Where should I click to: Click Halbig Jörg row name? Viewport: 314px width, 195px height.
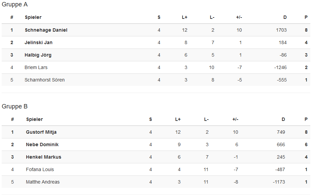tap(38, 55)
